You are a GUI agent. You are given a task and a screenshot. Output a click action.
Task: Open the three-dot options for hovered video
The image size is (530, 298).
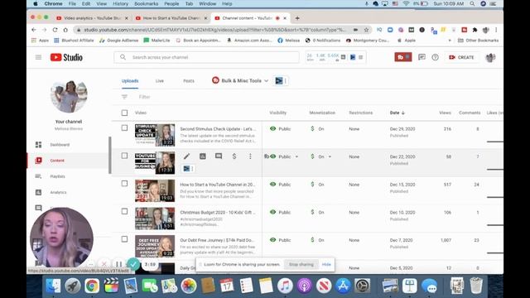[250, 156]
